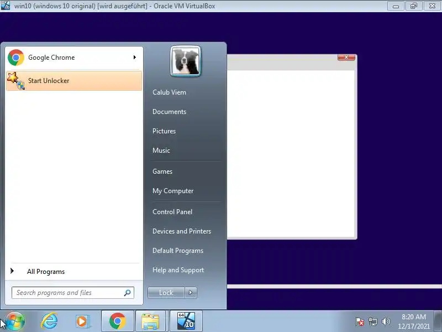Open Internet Explorer from taskbar

(49, 321)
